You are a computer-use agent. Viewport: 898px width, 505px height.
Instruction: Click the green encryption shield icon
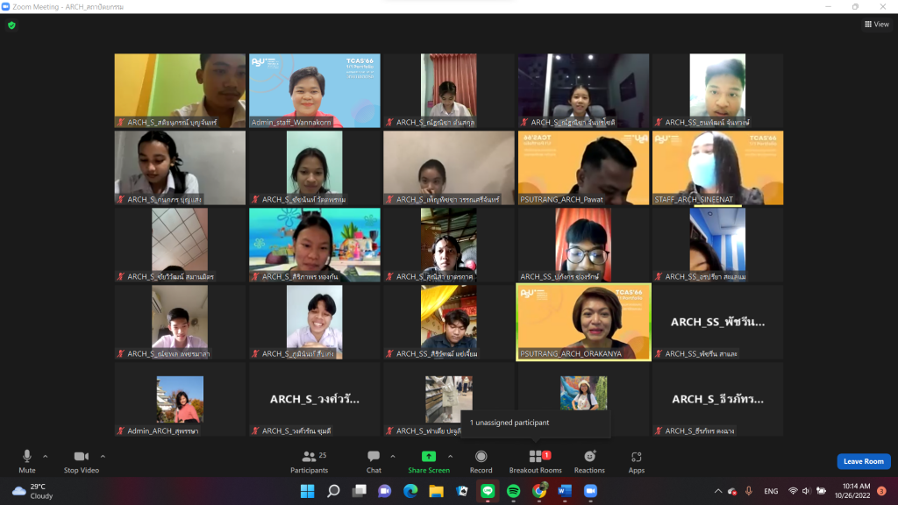(11, 25)
